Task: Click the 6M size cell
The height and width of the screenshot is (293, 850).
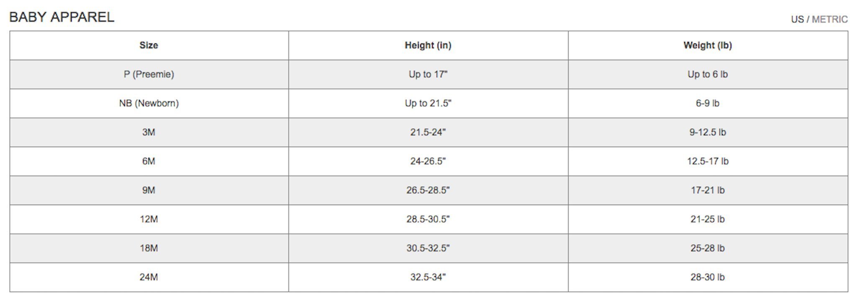Action: [x=149, y=161]
